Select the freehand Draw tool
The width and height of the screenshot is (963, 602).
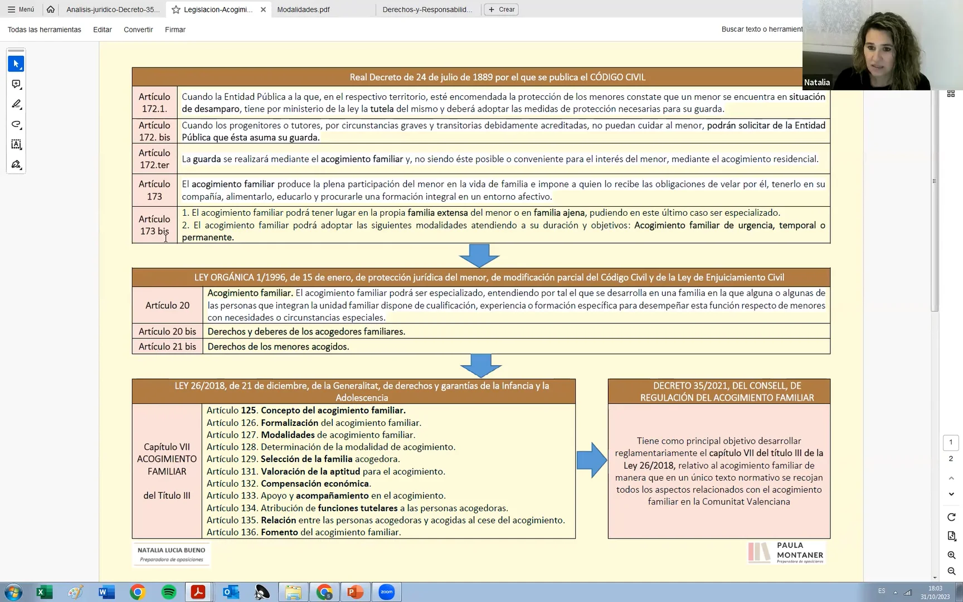click(16, 125)
